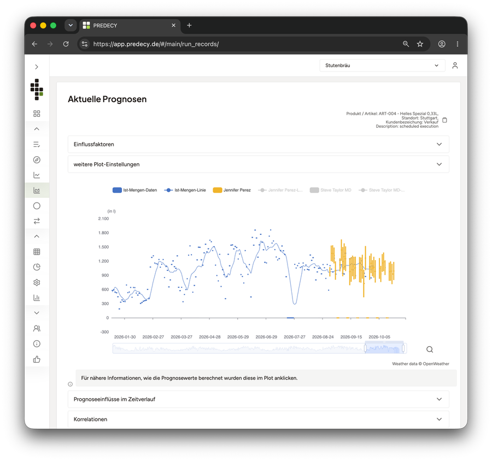Open the thumbs-up feedback icon in sidebar
The width and height of the screenshot is (492, 461).
tap(37, 359)
